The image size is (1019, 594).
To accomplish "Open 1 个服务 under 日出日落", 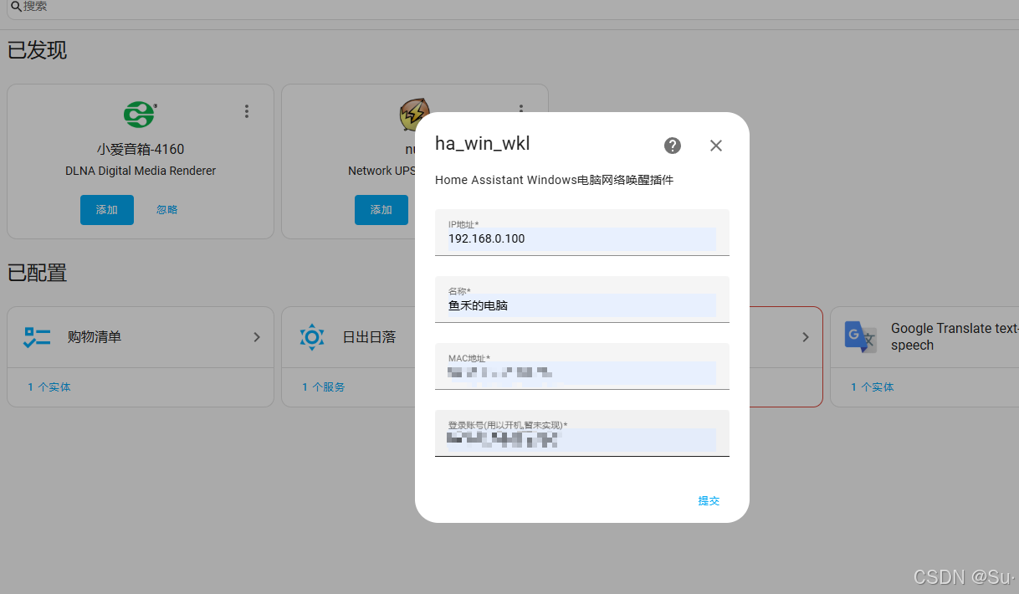I will [x=324, y=387].
